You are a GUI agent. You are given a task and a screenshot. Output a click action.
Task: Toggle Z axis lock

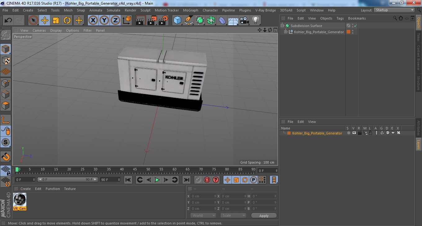115,20
